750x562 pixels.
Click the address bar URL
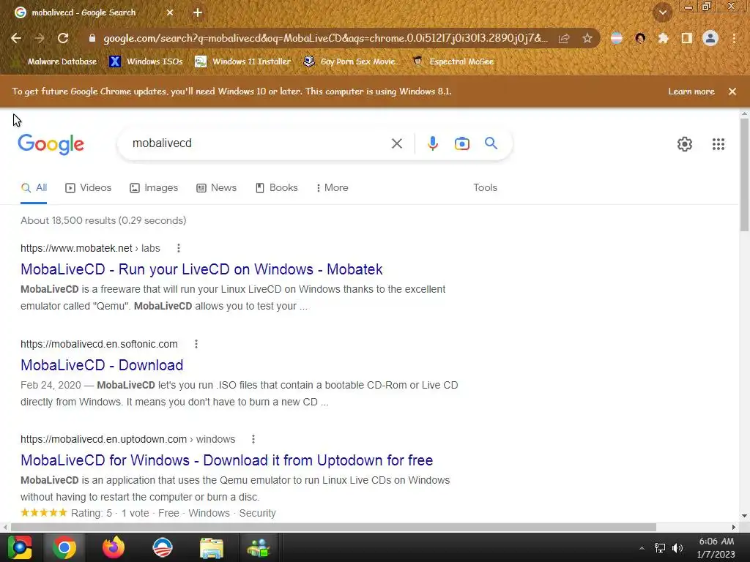click(x=325, y=38)
